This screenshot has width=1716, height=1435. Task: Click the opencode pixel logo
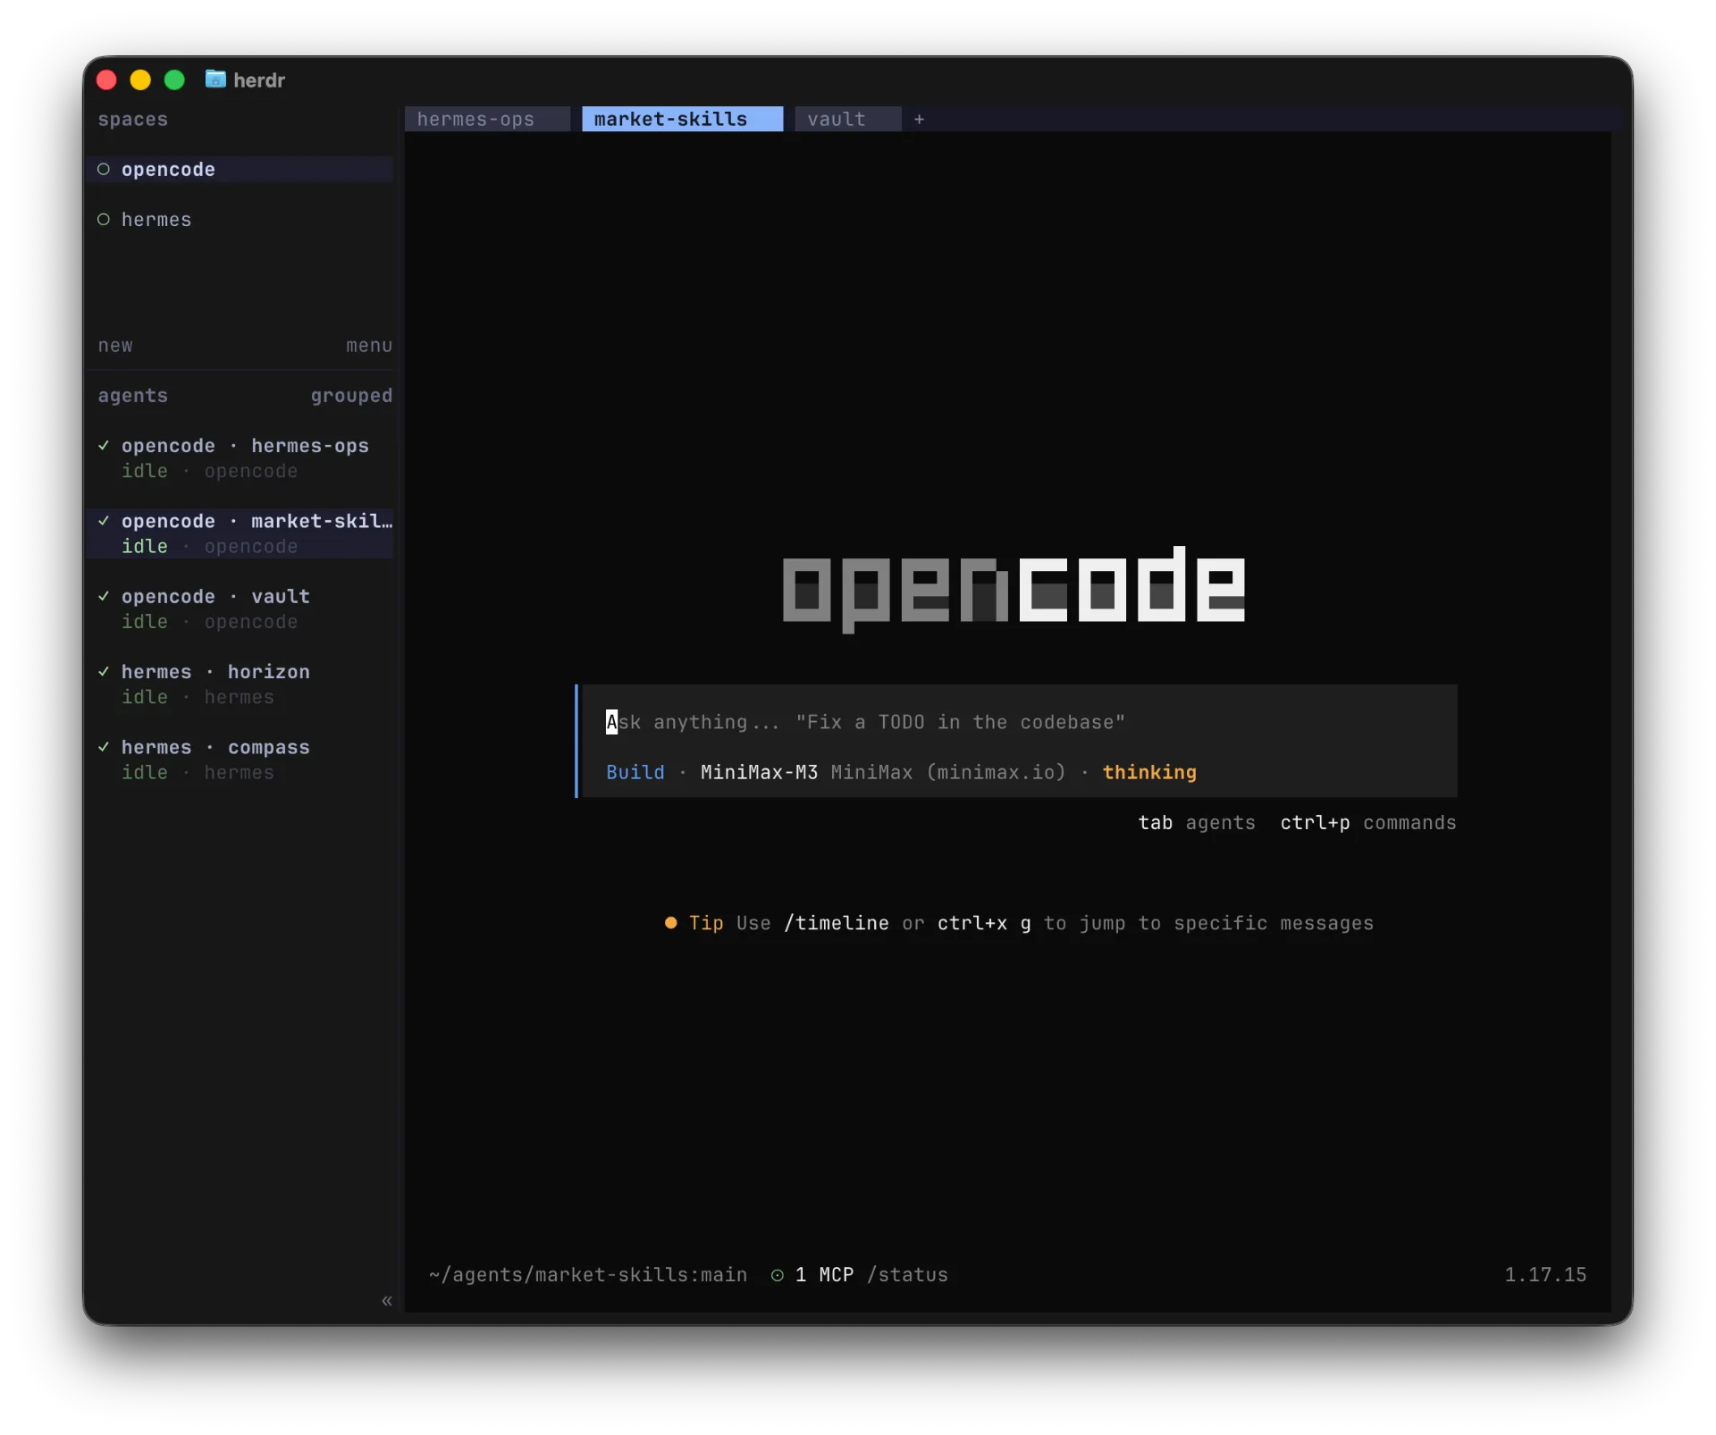pos(1014,588)
